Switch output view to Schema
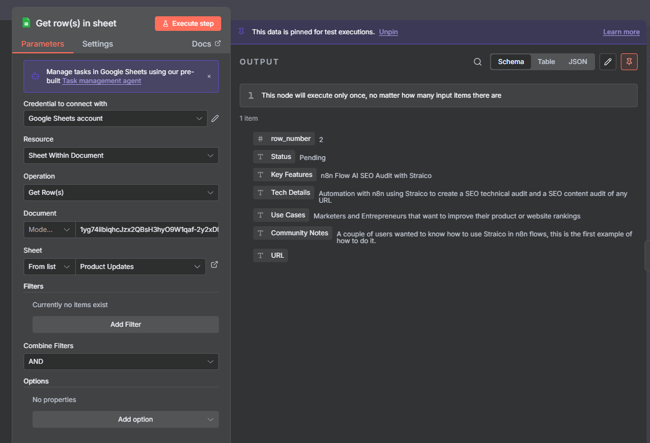Viewport: 650px width, 443px height. coord(511,62)
